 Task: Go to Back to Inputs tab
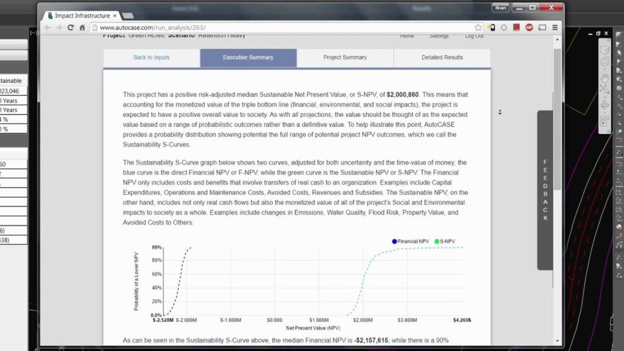152,58
